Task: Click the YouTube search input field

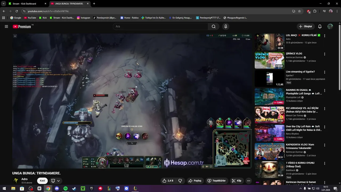Action: (160, 26)
